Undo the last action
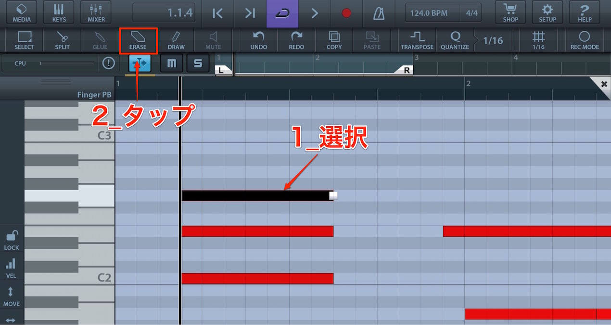The height and width of the screenshot is (325, 611). coord(259,40)
